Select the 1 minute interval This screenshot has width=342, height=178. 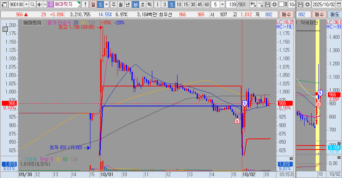click(157, 4)
